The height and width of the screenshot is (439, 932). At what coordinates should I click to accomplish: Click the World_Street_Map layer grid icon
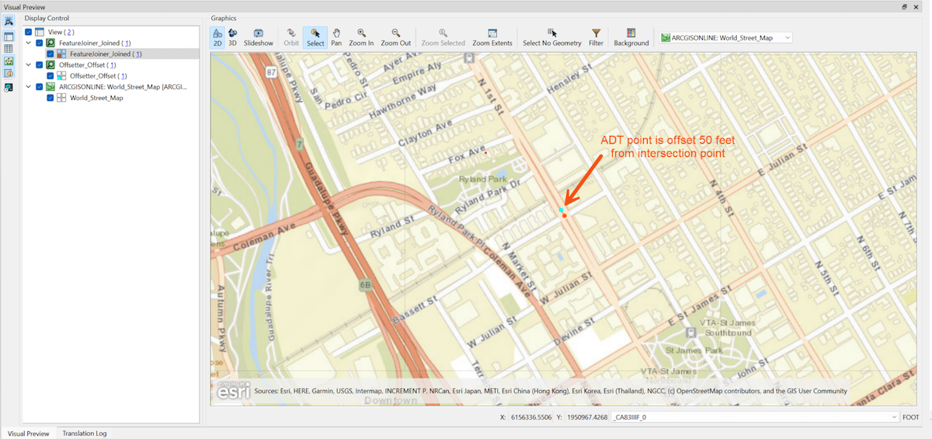coord(61,98)
